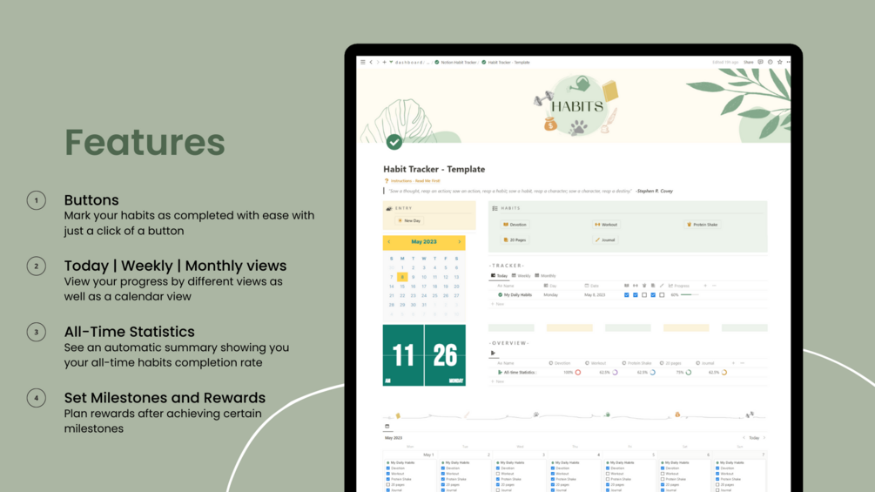Click the 60% progress bar
Image resolution: width=875 pixels, height=492 pixels.
pos(690,294)
